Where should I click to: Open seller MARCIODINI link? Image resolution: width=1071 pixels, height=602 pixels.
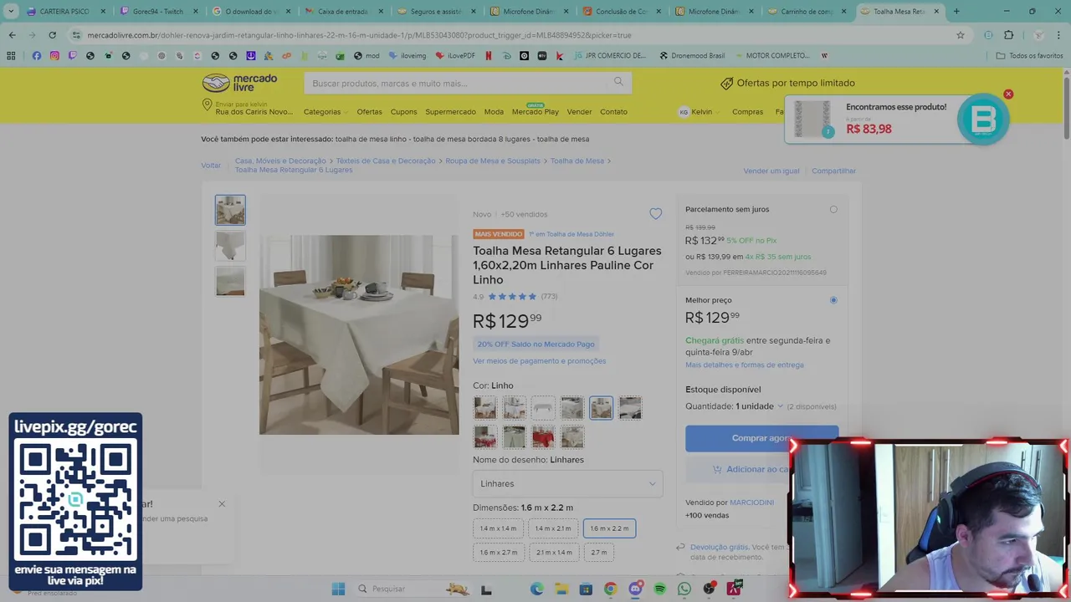tap(751, 503)
